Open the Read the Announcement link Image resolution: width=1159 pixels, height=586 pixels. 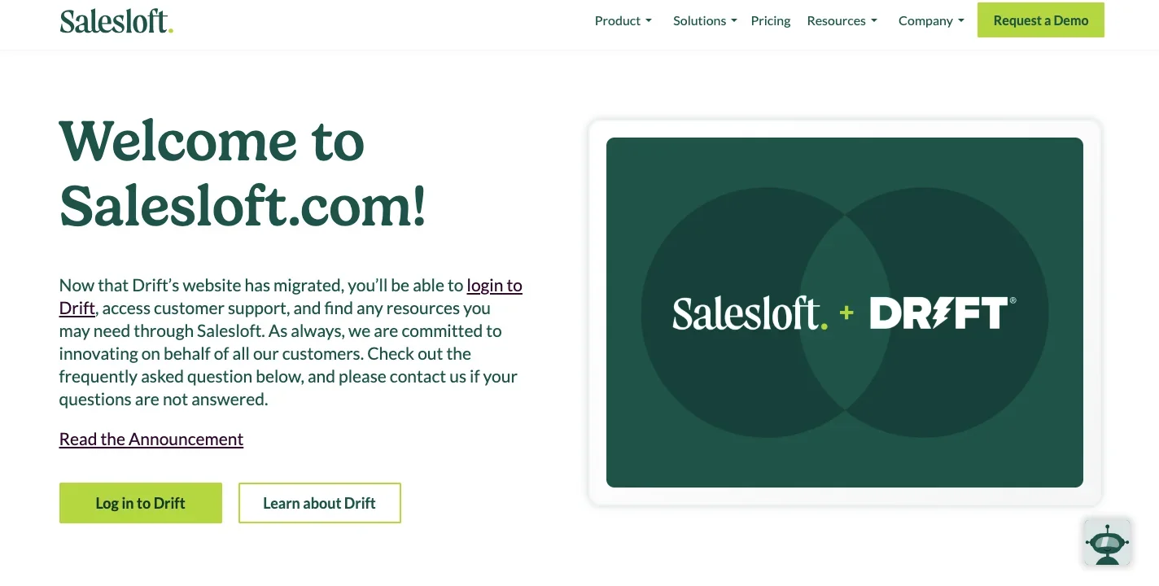click(151, 439)
